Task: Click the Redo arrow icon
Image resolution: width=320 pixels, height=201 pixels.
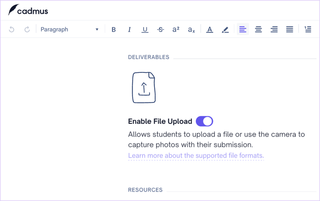Action: tap(27, 30)
